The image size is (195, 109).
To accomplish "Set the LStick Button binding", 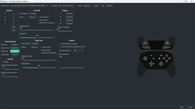I will click(x=33, y=13).
